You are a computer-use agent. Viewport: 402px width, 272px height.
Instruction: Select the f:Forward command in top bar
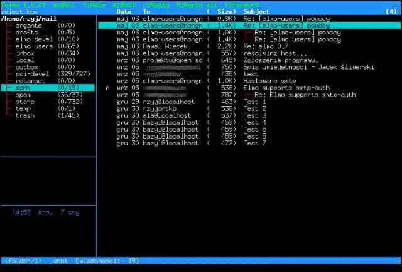(242, 4)
